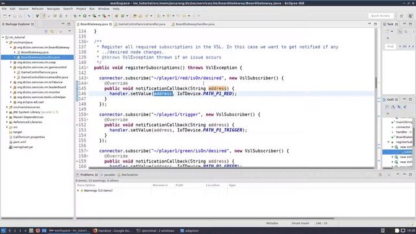Toggle Mark Occurrences in main toolbar

tap(44, 16)
